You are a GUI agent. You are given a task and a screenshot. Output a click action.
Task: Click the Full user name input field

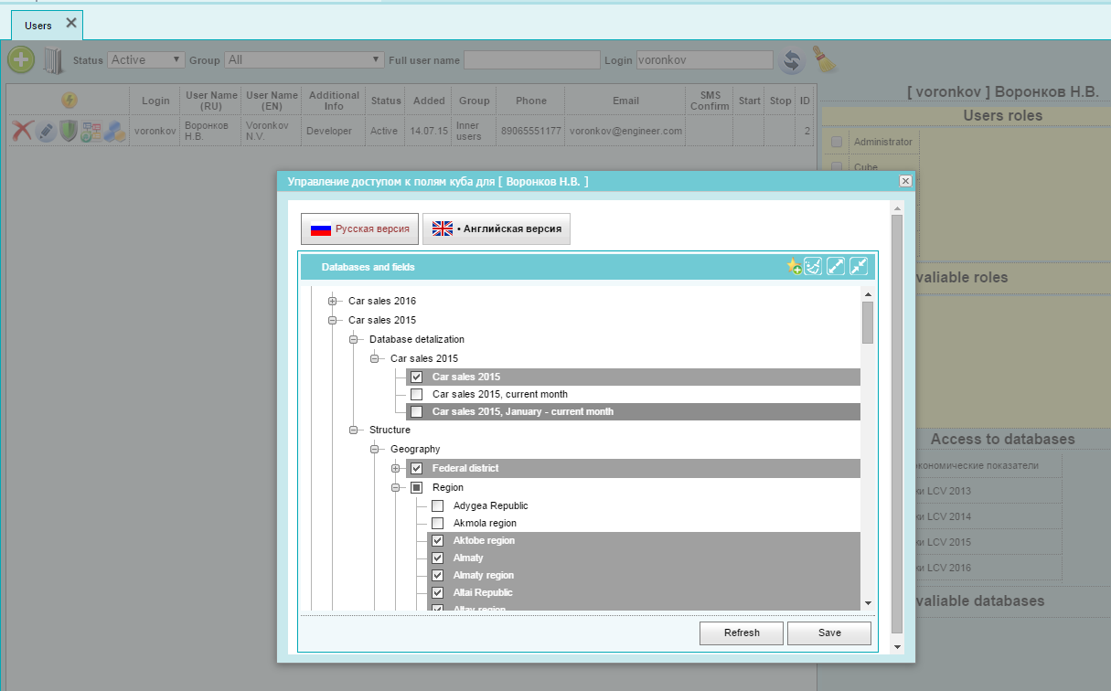click(532, 60)
